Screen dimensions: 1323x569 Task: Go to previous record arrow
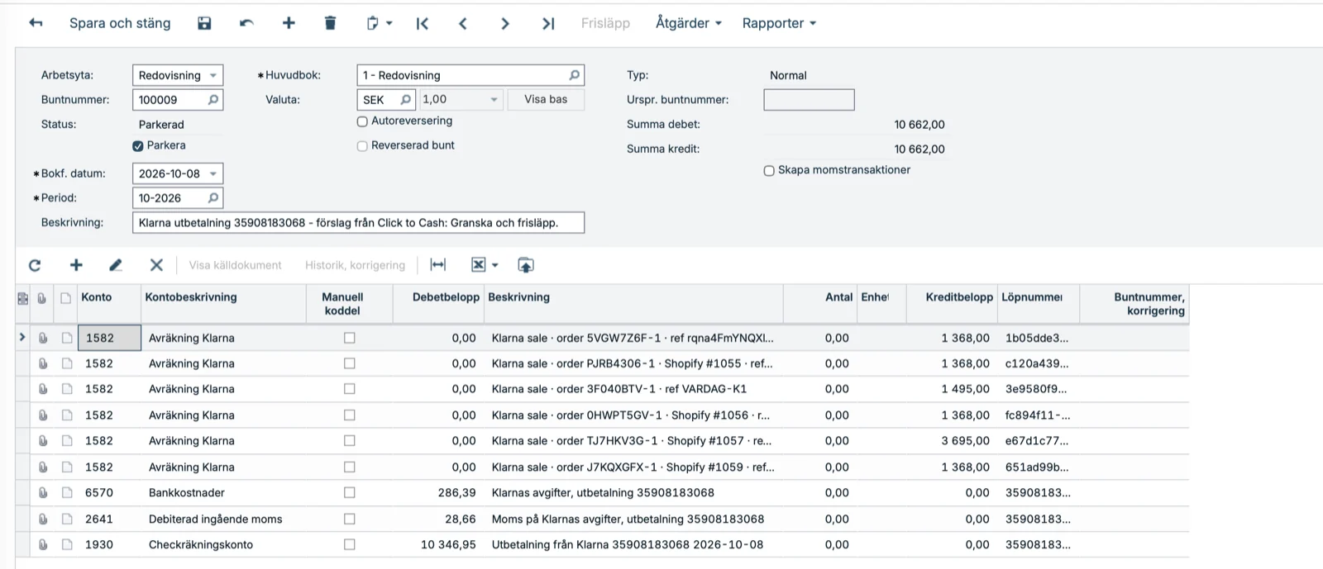coord(463,24)
